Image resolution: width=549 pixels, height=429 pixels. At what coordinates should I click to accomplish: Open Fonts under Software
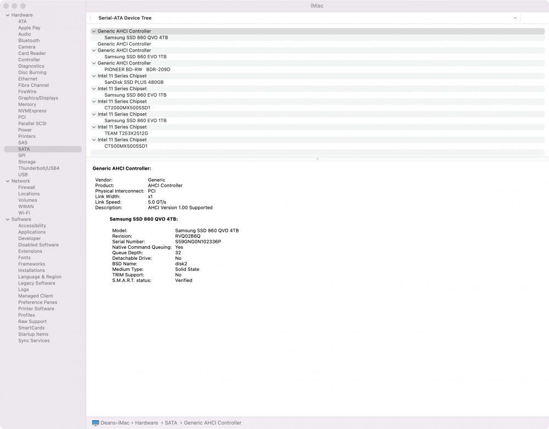[24, 258]
